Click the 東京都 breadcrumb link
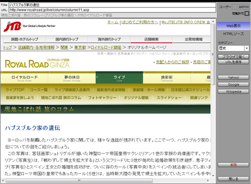This screenshot has height=184, width=251. (80, 47)
